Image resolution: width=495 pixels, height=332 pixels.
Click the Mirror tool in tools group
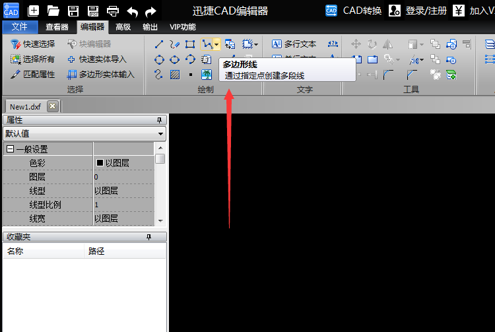point(387,44)
